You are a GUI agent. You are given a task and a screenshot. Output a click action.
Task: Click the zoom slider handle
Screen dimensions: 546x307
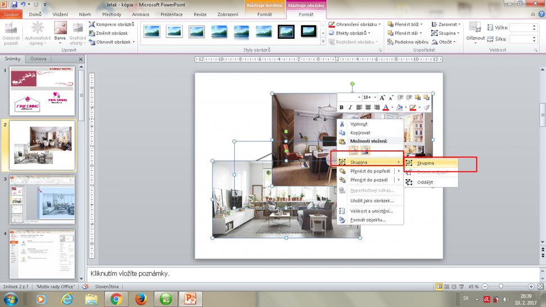pyautogui.click(x=501, y=287)
